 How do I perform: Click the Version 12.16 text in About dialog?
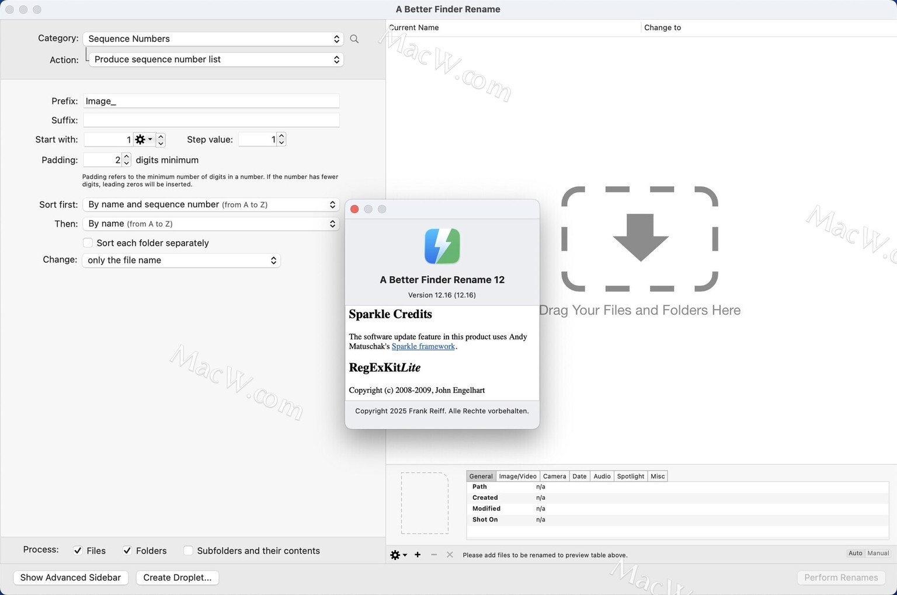(x=442, y=295)
